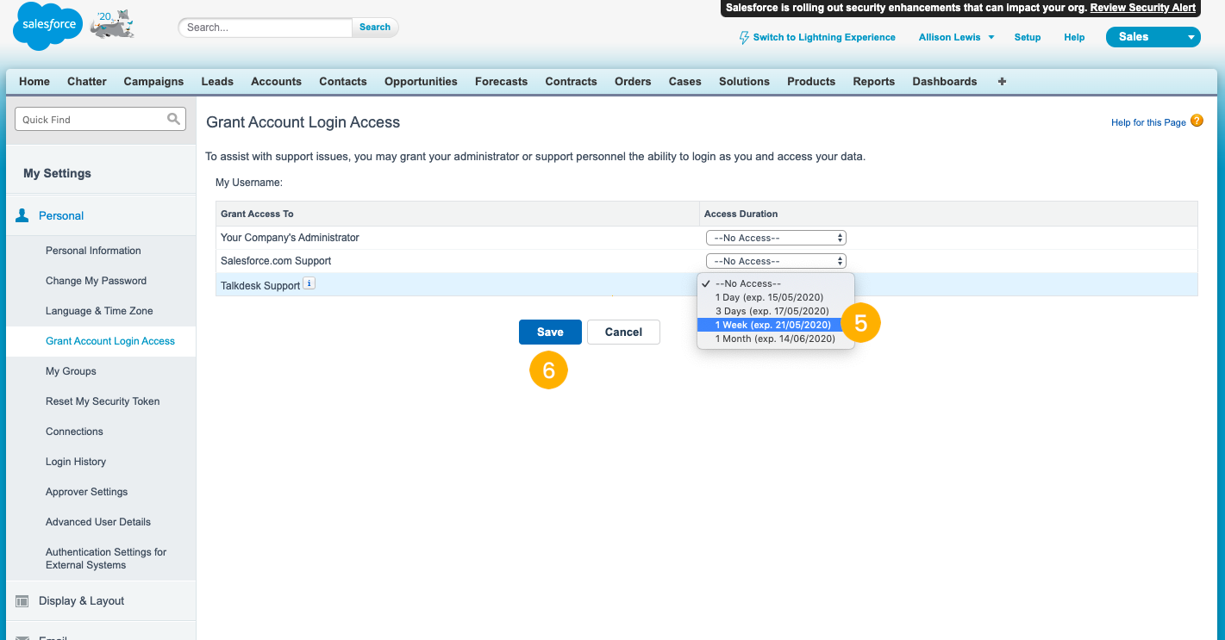
Task: Open the Forecasts tab
Action: tap(501, 82)
